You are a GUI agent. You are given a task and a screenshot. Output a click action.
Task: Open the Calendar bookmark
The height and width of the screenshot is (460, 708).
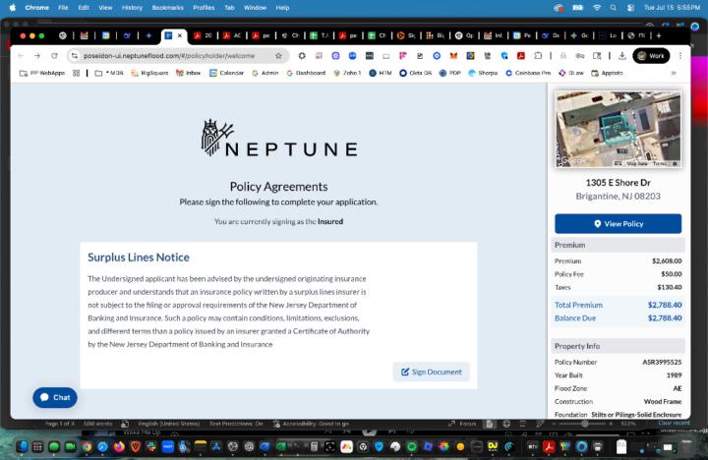[226, 73]
